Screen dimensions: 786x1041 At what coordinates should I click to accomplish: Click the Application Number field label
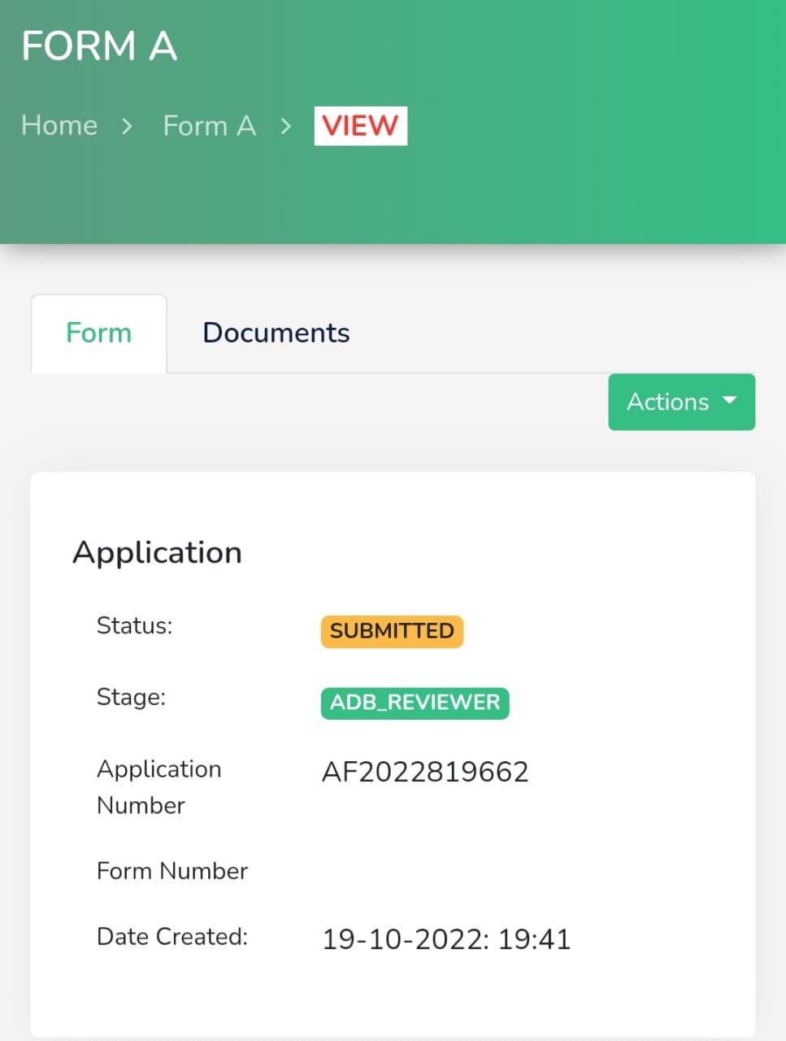[x=159, y=786]
